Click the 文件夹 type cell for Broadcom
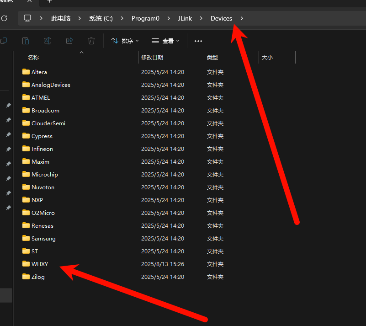Screen dimensions: 366x326 pos(215,111)
